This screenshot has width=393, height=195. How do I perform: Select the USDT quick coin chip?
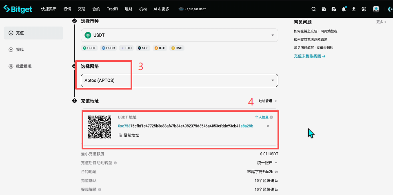pyautogui.click(x=89, y=48)
